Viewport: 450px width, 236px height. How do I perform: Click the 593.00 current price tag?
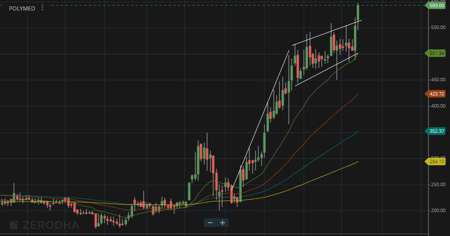[x=436, y=6]
